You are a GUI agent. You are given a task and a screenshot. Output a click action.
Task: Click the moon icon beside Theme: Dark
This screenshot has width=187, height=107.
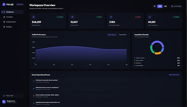tap(4, 96)
